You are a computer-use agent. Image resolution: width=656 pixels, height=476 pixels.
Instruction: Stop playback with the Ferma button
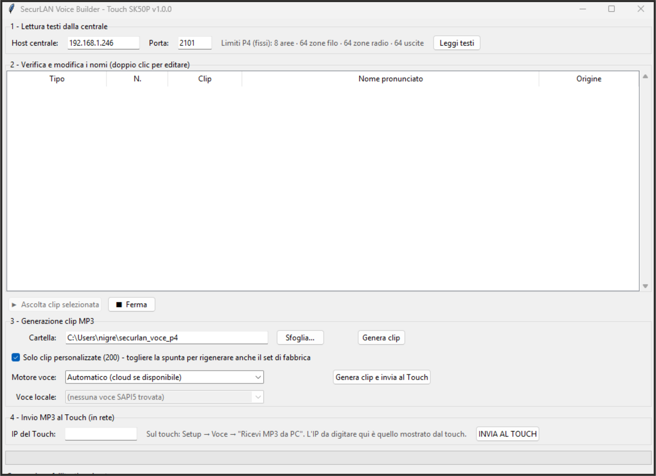coord(131,304)
